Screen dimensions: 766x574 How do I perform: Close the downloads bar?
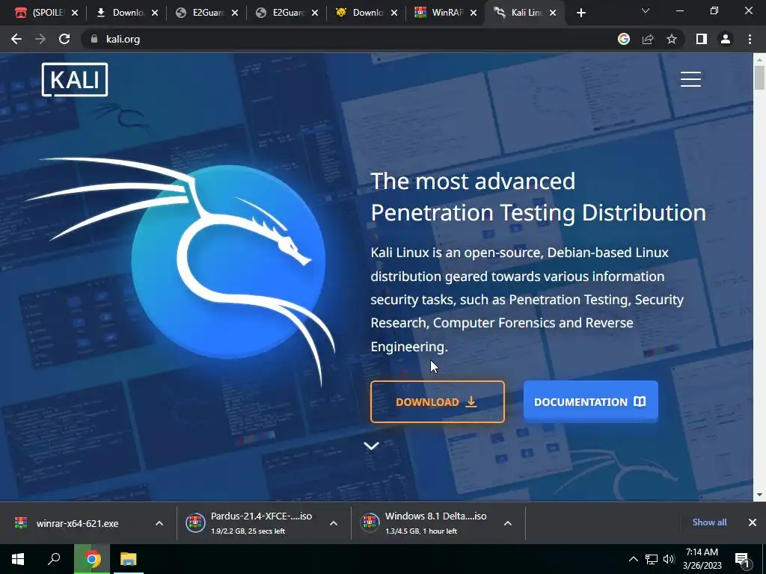click(x=753, y=522)
